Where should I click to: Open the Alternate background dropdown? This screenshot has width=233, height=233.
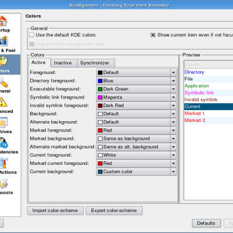(x=136, y=122)
